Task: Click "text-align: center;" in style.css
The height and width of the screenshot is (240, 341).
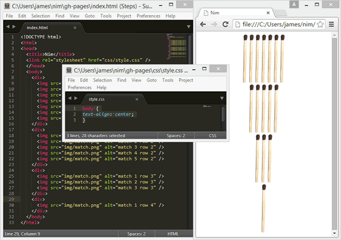Action: pyautogui.click(x=108, y=115)
